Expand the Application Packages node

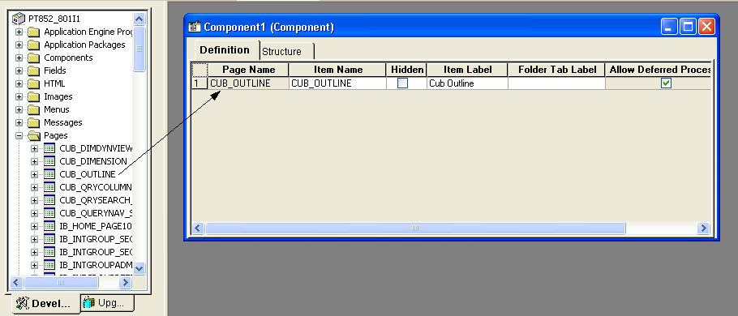pos(19,45)
